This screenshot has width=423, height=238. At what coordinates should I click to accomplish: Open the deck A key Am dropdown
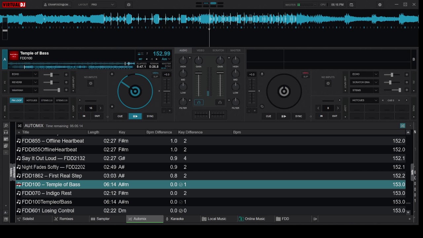(166, 59)
